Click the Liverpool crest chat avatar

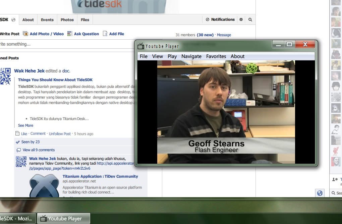tap(336, 151)
